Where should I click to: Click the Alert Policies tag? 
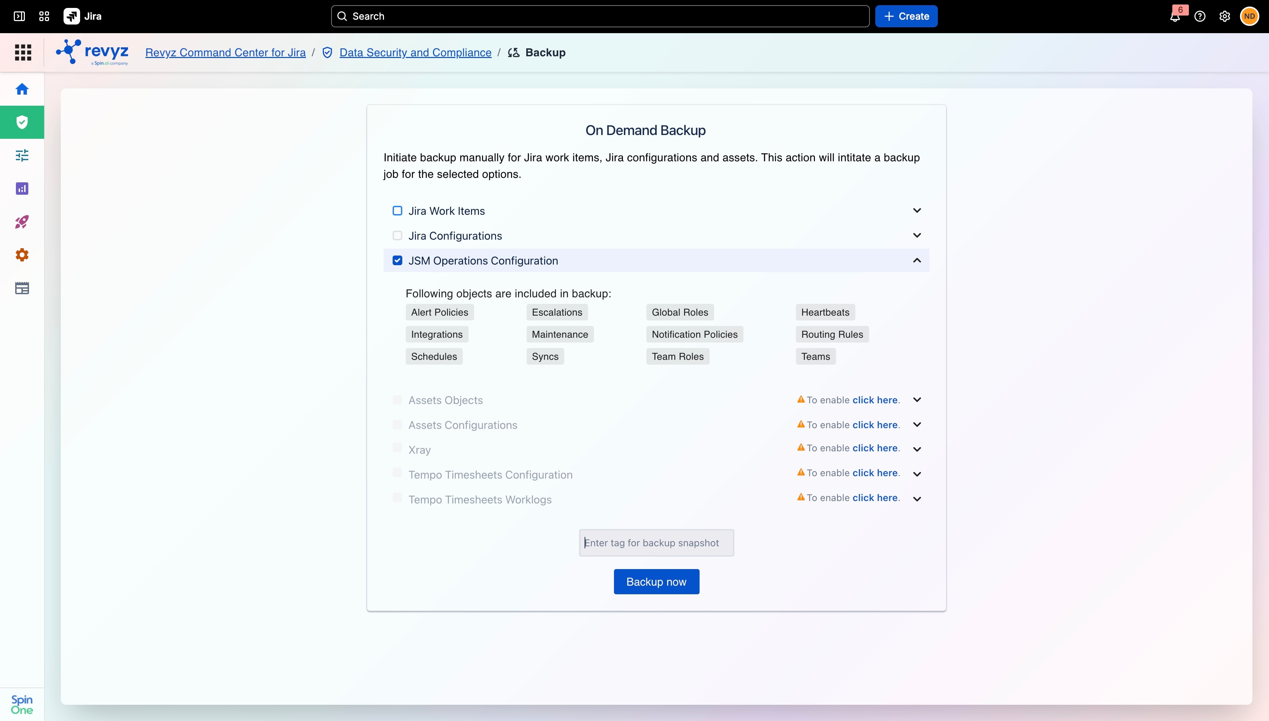(x=440, y=312)
